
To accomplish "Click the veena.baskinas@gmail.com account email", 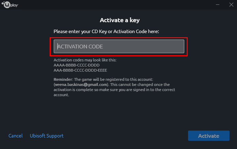I will pos(81,84).
